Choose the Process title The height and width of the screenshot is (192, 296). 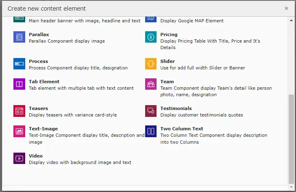click(x=39, y=61)
